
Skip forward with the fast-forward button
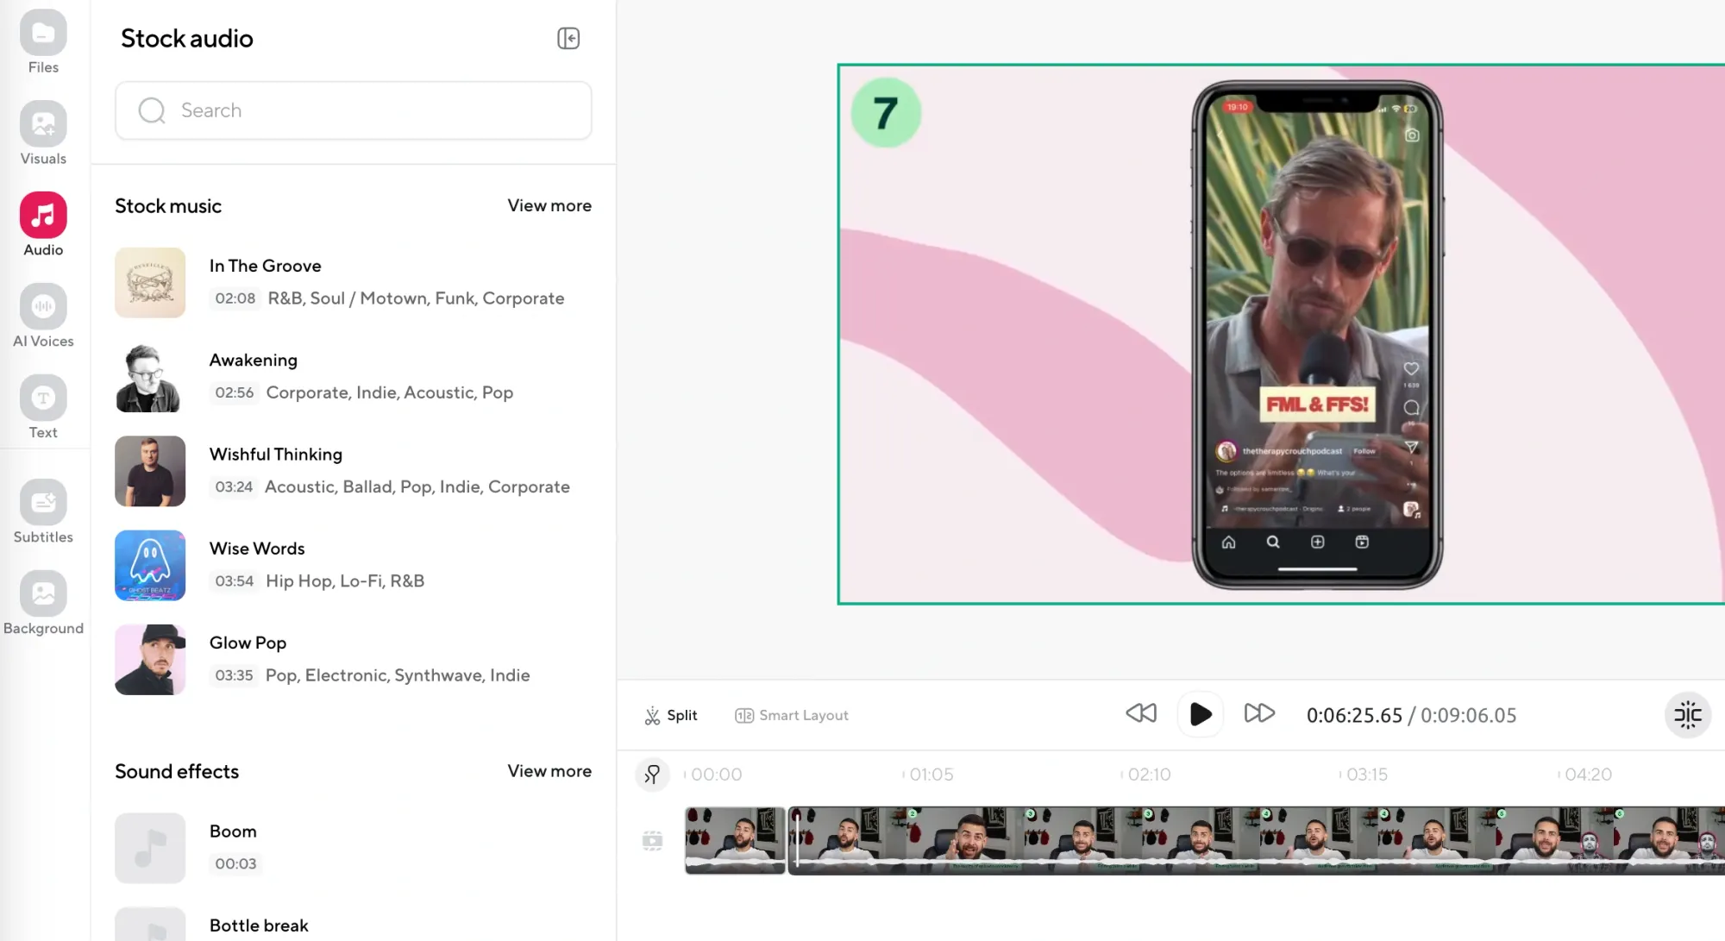click(1259, 713)
